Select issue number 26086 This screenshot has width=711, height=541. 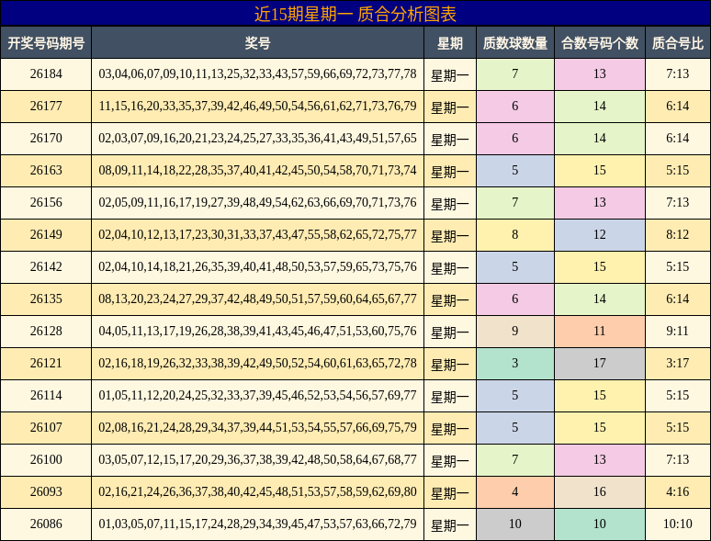click(46, 524)
